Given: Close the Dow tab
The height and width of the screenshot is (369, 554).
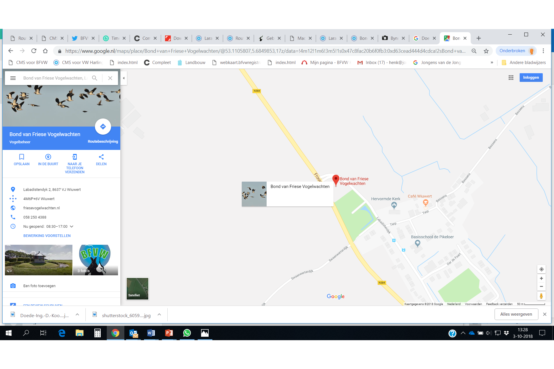Looking at the screenshot, I should tap(186, 38).
